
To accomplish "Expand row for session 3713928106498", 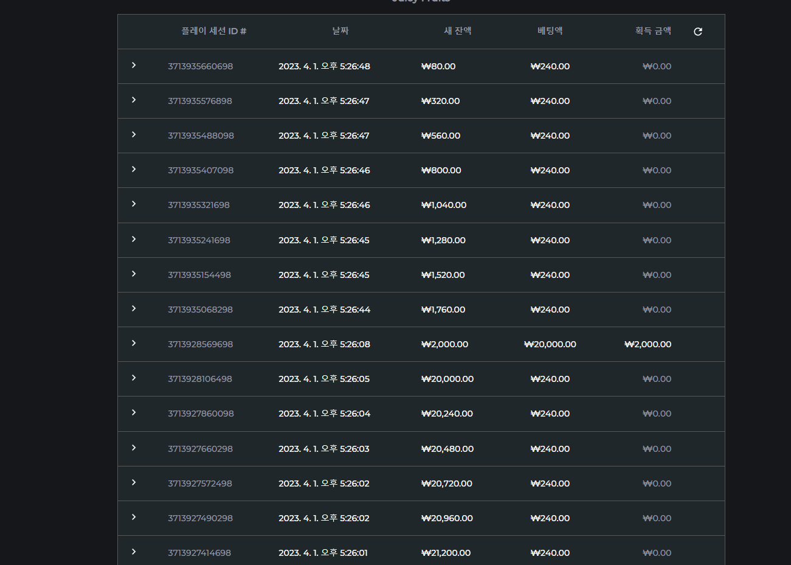I will [x=134, y=378].
